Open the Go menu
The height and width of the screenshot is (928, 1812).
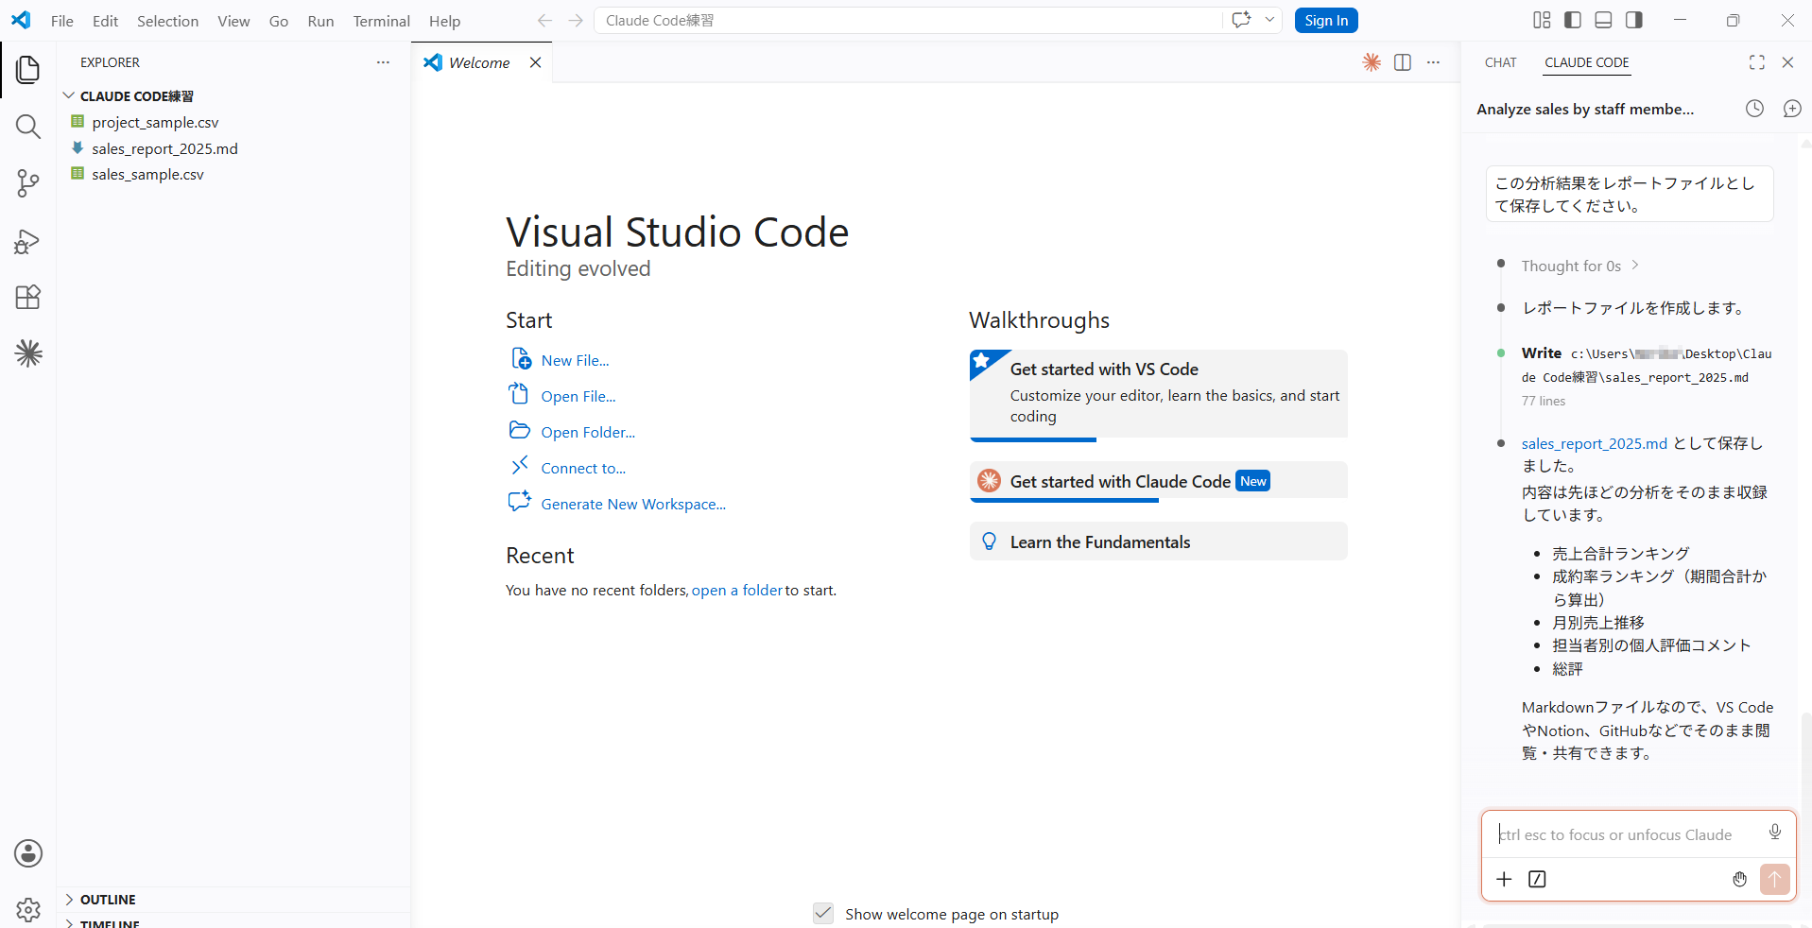(x=279, y=21)
